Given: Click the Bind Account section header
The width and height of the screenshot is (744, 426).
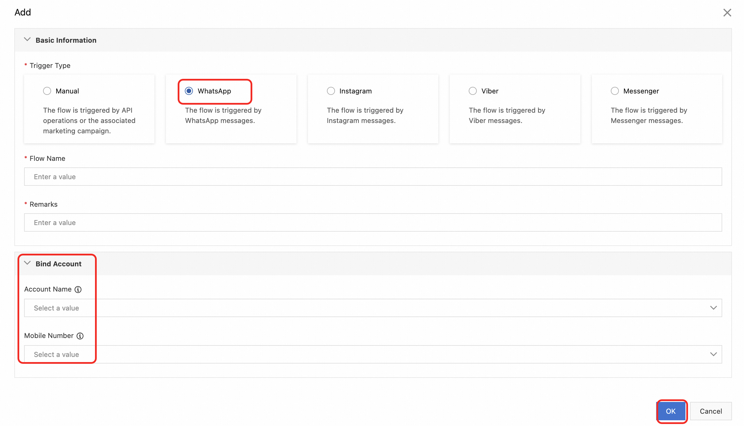Looking at the screenshot, I should pyautogui.click(x=59, y=264).
